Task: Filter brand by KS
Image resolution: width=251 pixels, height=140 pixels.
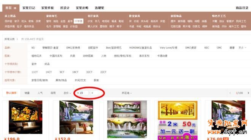Action: click(33, 47)
